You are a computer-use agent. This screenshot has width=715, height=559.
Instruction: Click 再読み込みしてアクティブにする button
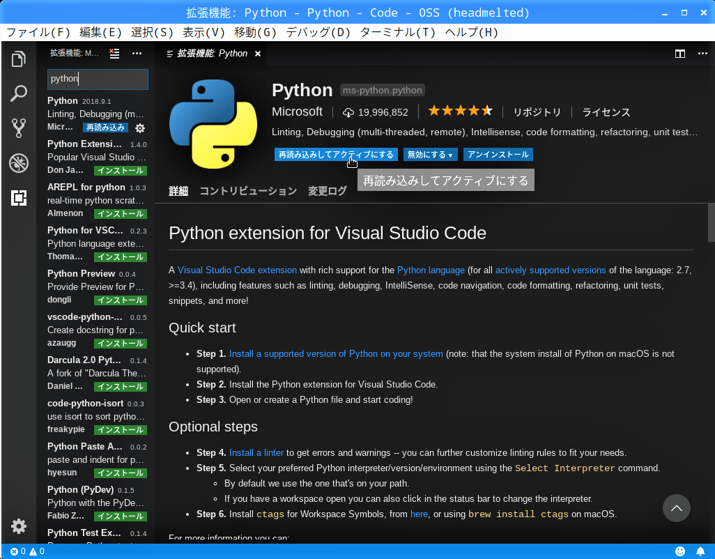click(x=336, y=155)
